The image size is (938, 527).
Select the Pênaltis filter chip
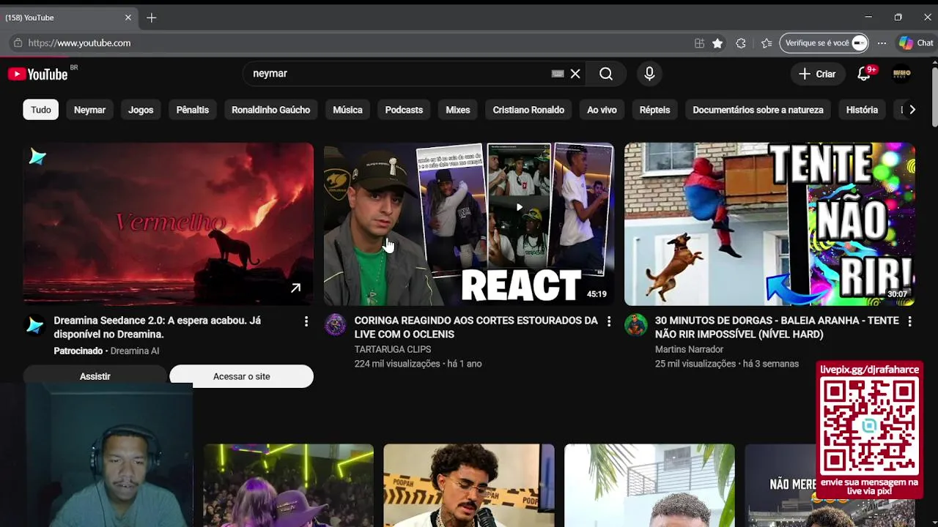[193, 110]
